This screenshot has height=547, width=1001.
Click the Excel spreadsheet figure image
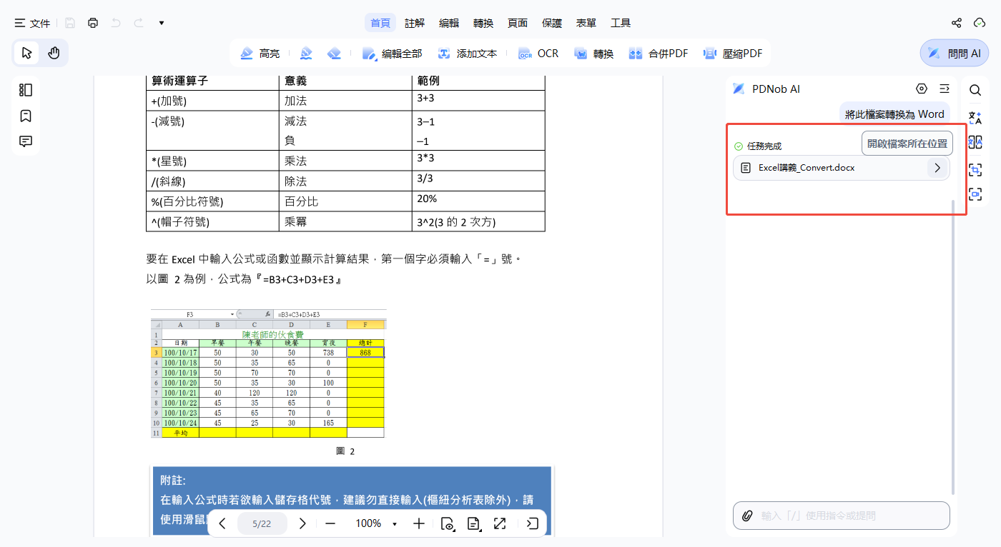[x=268, y=373]
